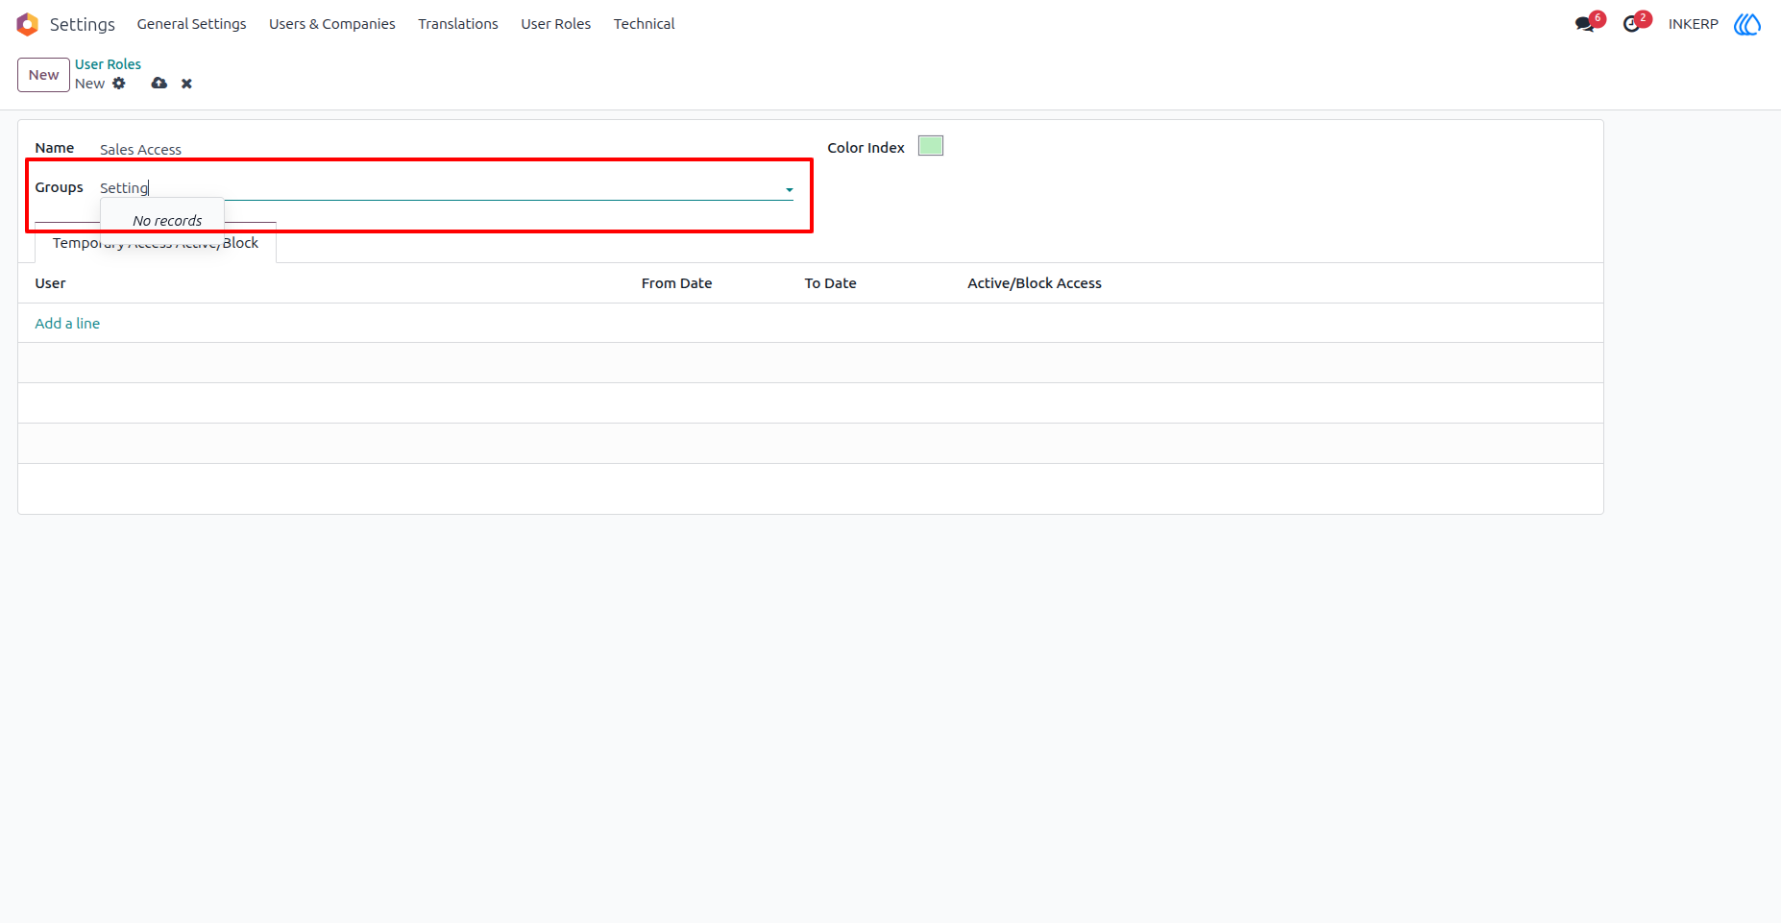Open the Translations menu
1781x923 pixels.
pos(458,24)
